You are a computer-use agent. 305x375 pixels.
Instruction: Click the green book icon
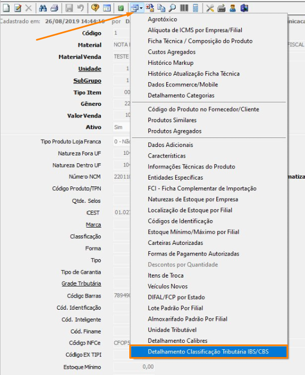click(x=121, y=8)
